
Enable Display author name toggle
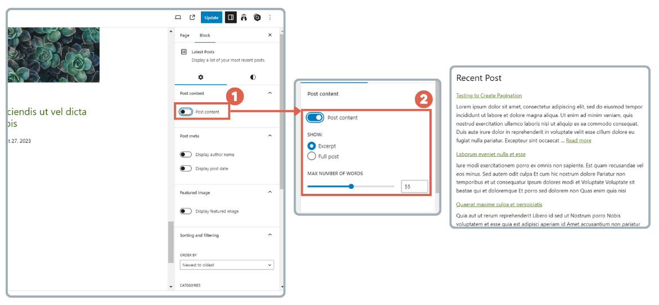[186, 154]
